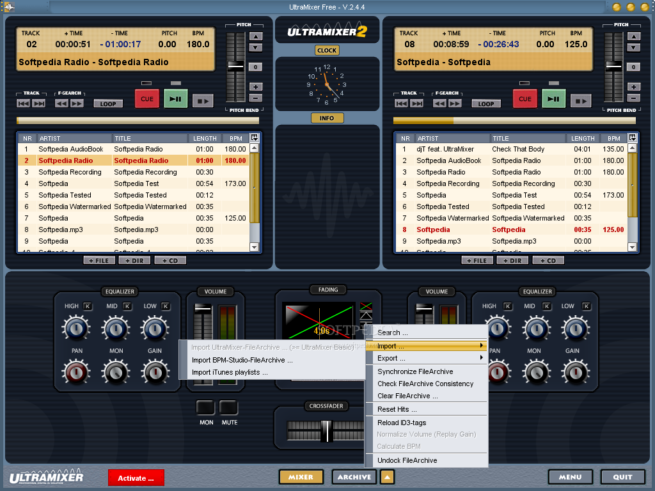
Task: Select left playlist row Softpedia Recording
Action: tap(134, 172)
